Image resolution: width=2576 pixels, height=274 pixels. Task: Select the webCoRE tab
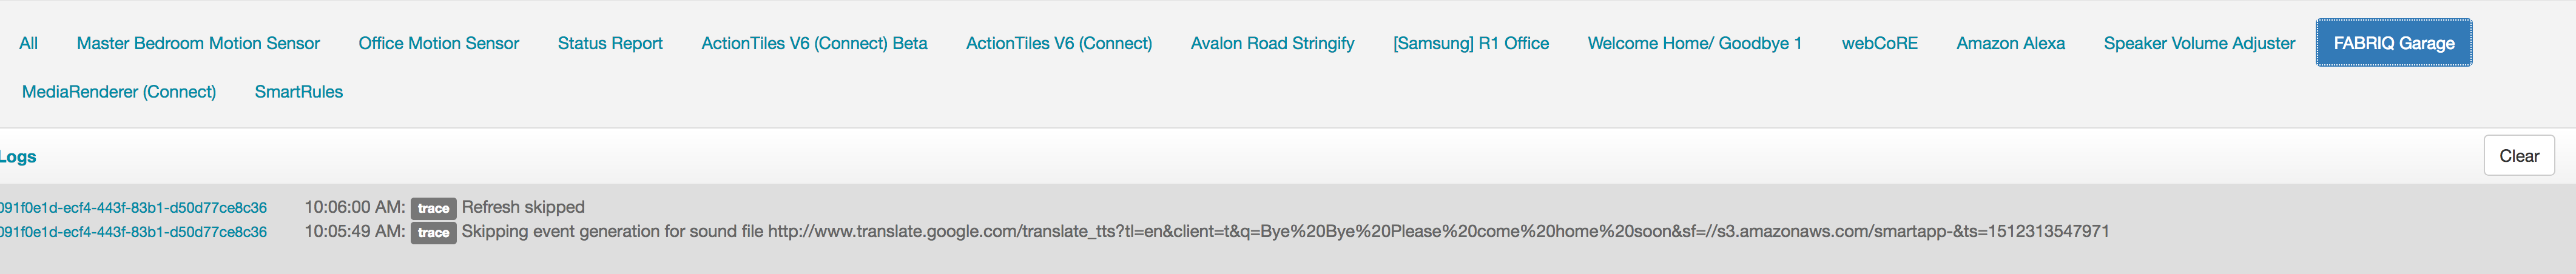coord(1879,43)
